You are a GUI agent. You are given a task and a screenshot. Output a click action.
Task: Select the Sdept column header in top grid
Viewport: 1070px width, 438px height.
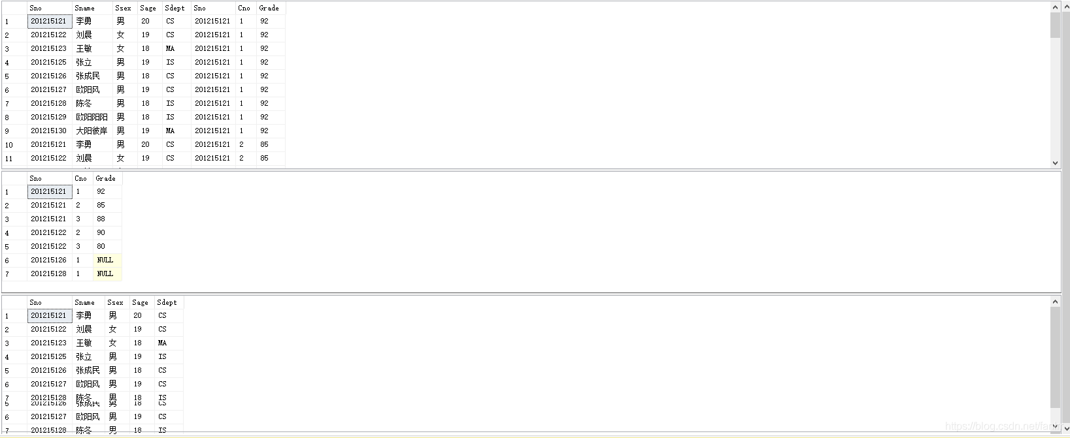click(176, 8)
